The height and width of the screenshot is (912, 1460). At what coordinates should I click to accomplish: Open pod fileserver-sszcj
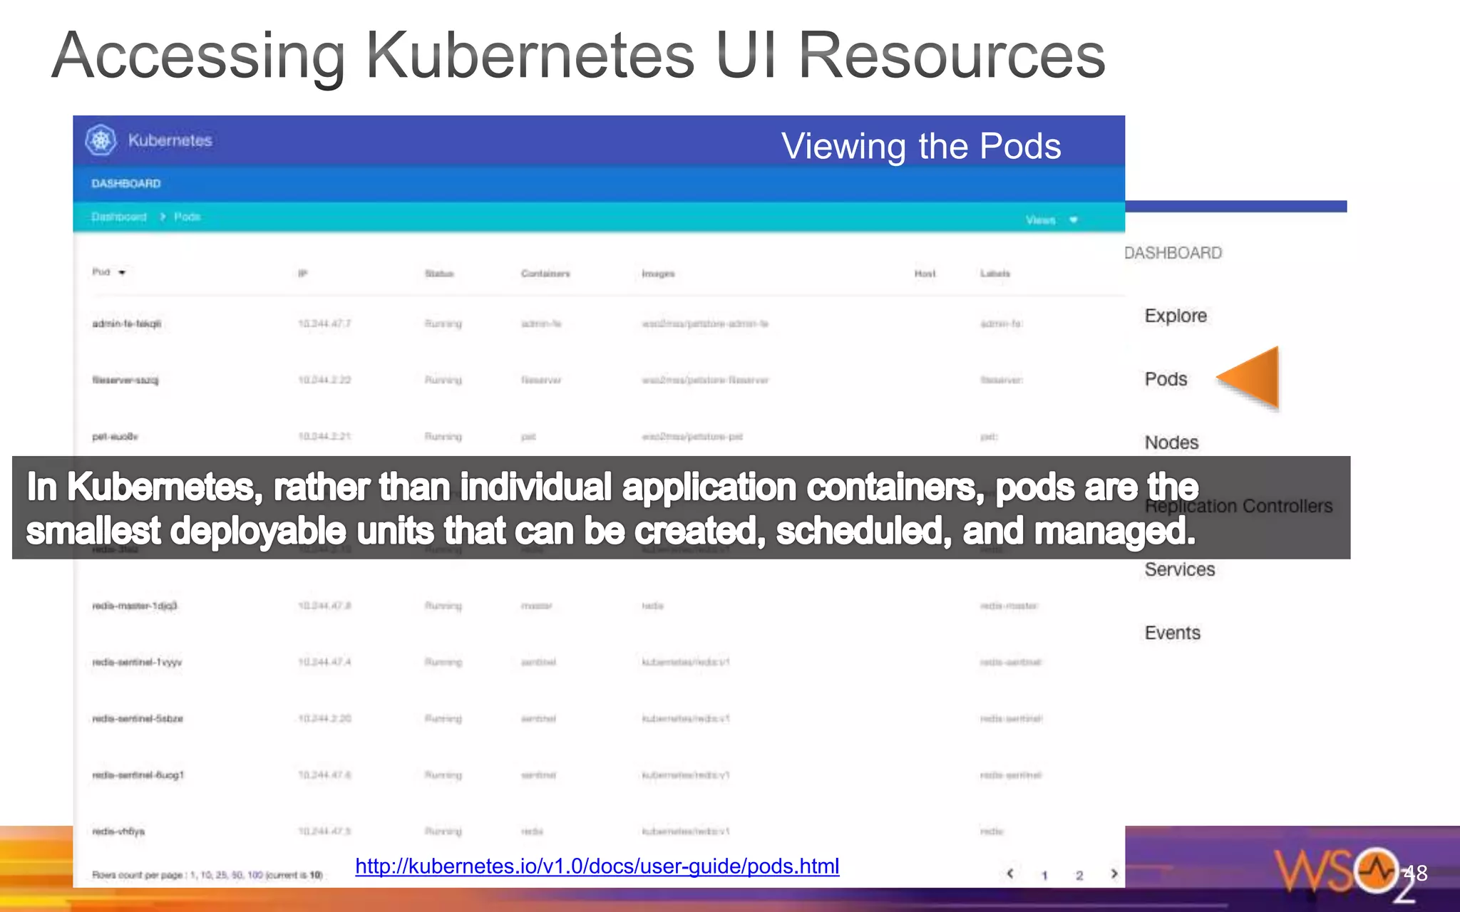tap(125, 380)
